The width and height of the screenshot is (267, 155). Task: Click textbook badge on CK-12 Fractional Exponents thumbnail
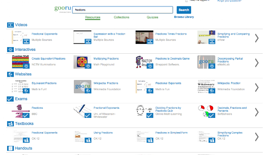coord(26,140)
